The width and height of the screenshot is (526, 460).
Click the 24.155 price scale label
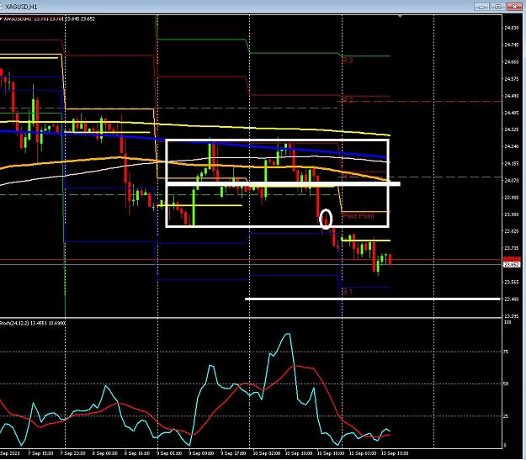[512, 164]
